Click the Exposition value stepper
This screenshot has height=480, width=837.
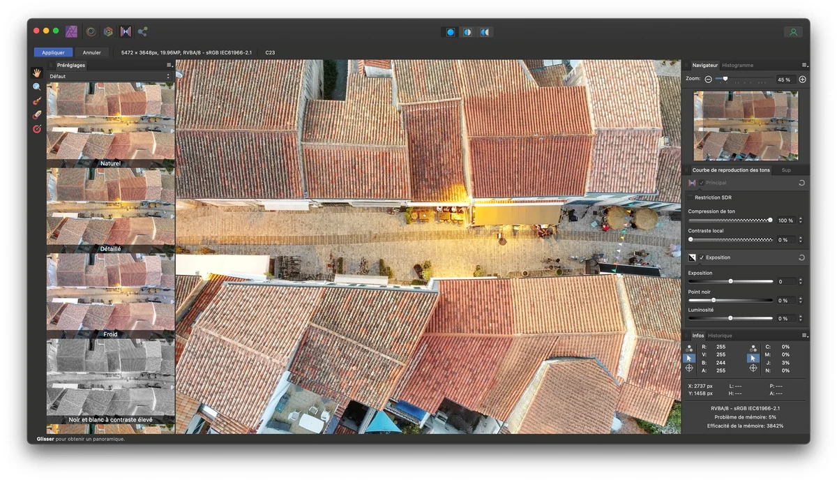click(800, 282)
